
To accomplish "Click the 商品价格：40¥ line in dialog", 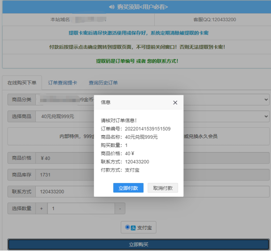I will [x=117, y=154].
